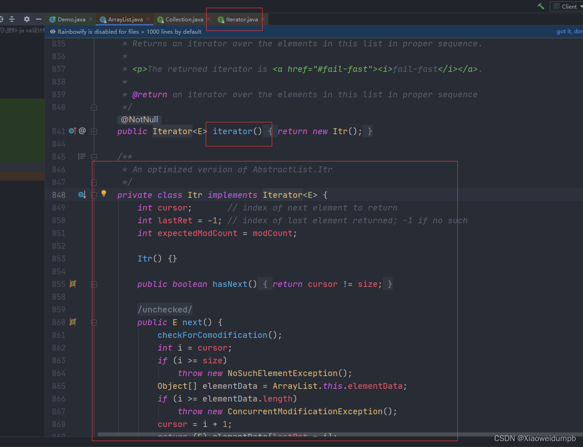Screen dimensions: 583x447
Task: Close the Demo.java tab
Action: pyautogui.click(x=91, y=19)
